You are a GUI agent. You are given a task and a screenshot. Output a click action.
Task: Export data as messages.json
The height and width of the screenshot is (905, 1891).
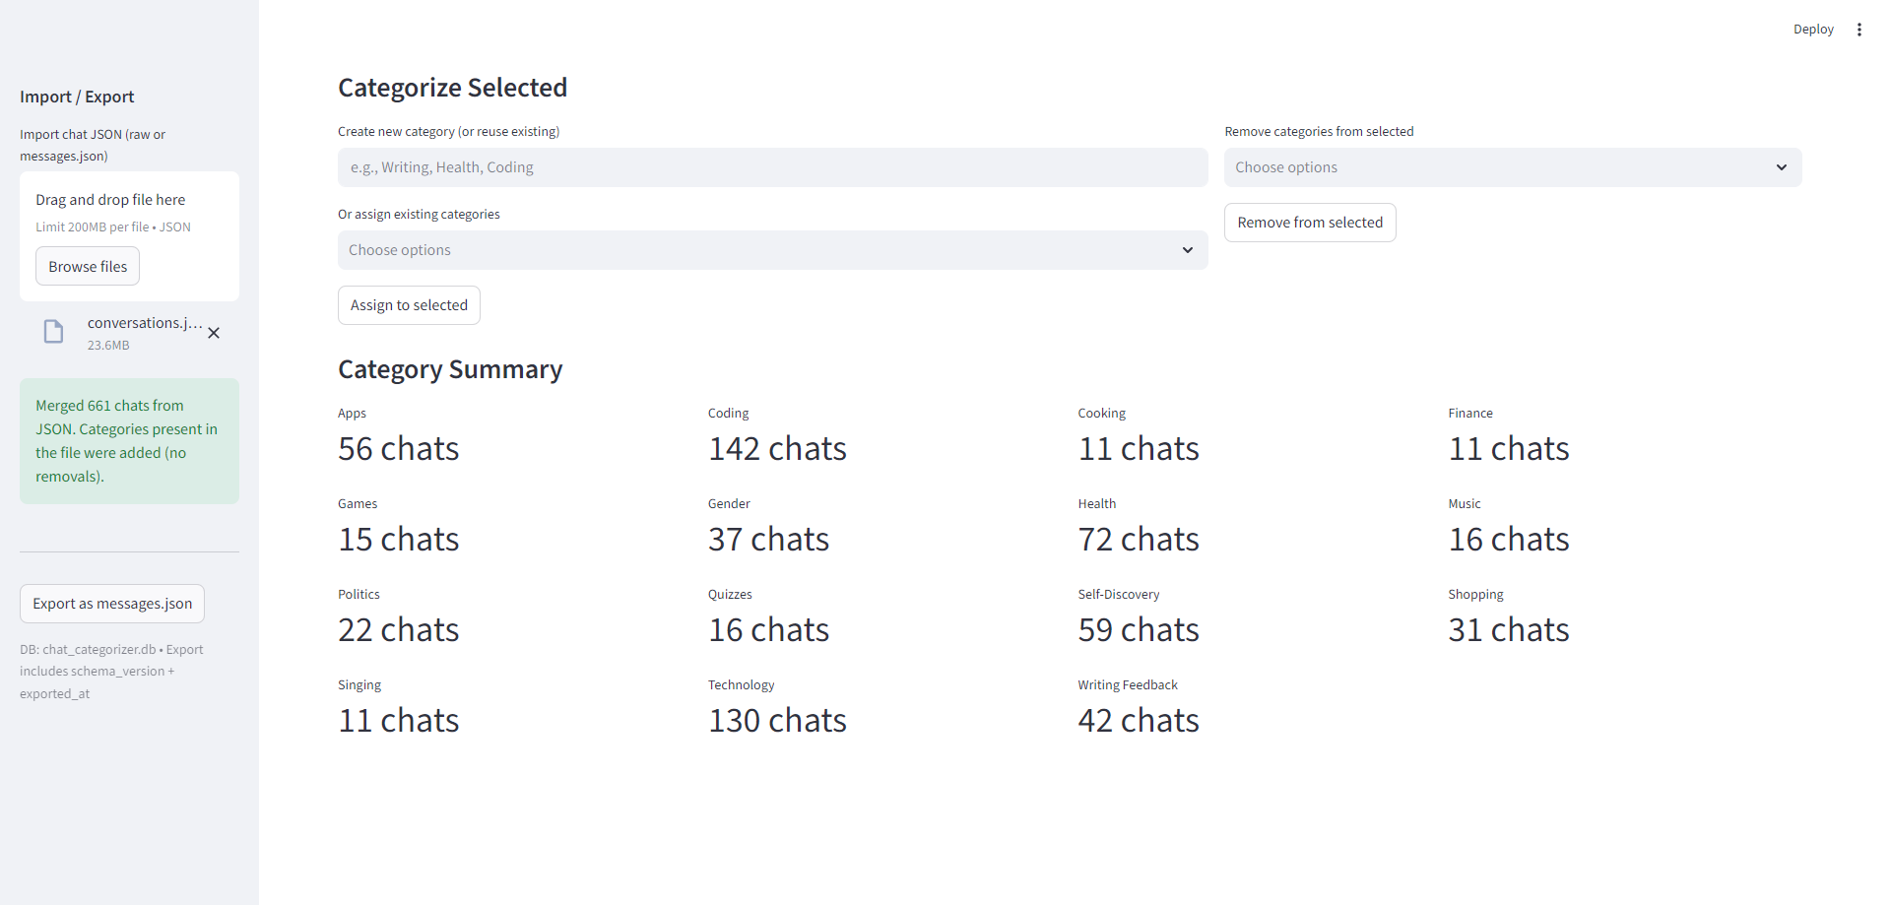click(x=112, y=604)
